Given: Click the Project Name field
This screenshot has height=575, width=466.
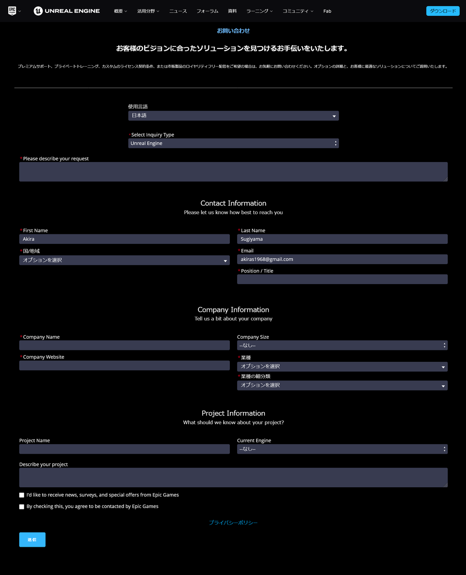Looking at the screenshot, I should coord(125,449).
